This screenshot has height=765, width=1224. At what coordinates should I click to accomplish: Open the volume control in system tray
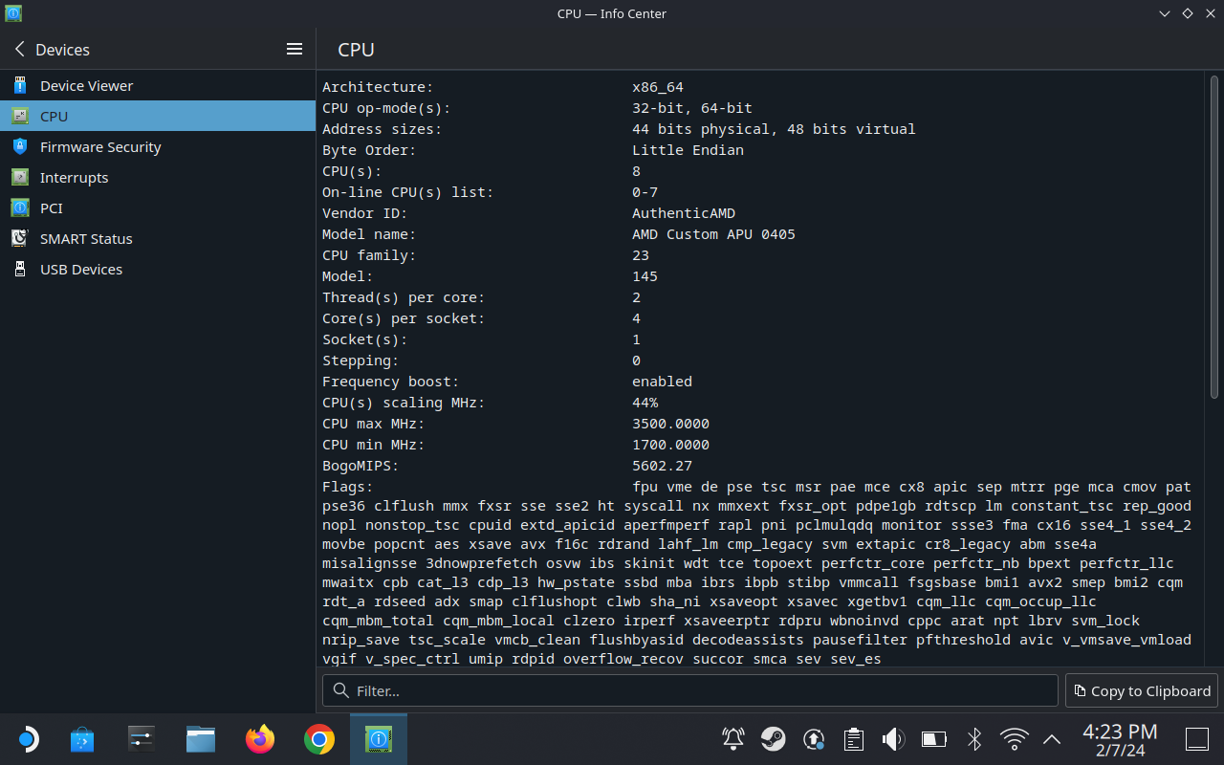tap(893, 739)
